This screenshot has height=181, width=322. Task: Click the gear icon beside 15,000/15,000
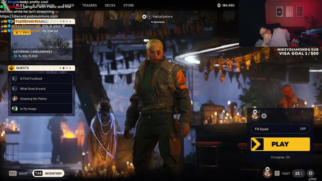(15, 56)
